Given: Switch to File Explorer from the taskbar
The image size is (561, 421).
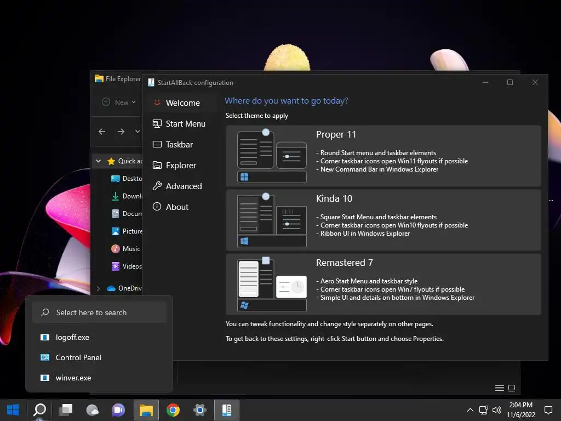Looking at the screenshot, I should coord(146,410).
